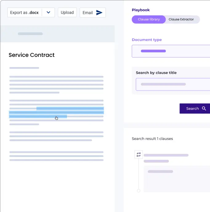Focus the Search by clause title field
This screenshot has width=210, height=212.
click(x=172, y=84)
